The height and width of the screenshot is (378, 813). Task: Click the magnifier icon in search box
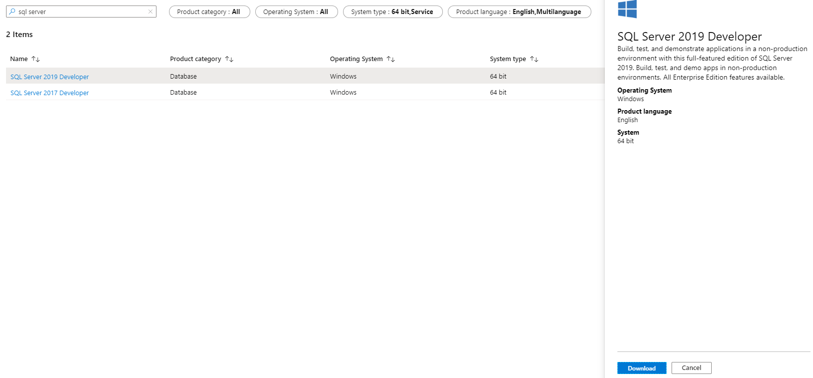click(x=12, y=12)
